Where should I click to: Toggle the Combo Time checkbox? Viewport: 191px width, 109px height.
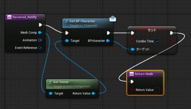157,41
